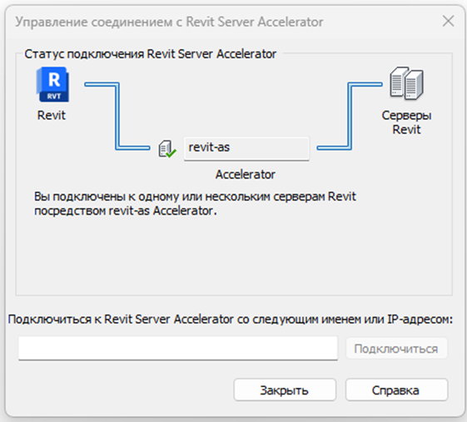Click the Revit RVT application icon
This screenshot has height=422, width=467.
pos(52,84)
